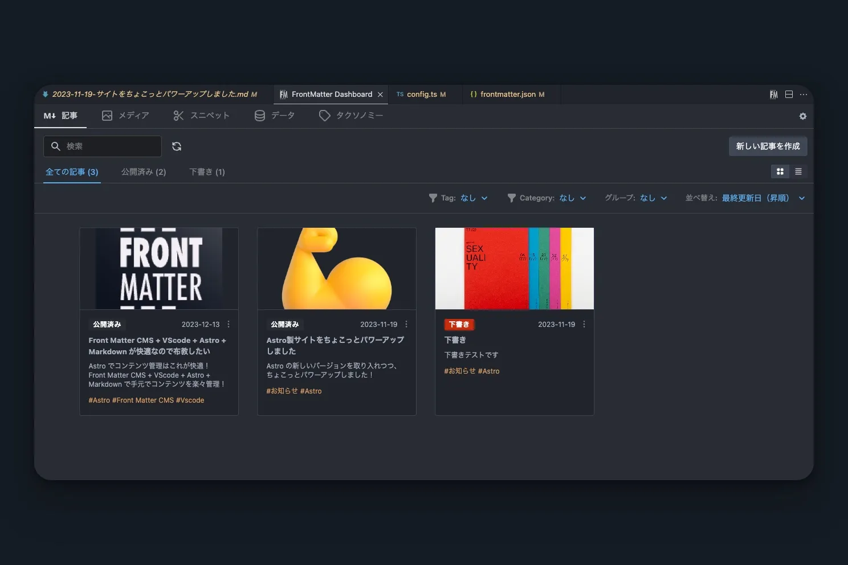
Task: Filter to 下書き (1) drafts
Action: (207, 172)
